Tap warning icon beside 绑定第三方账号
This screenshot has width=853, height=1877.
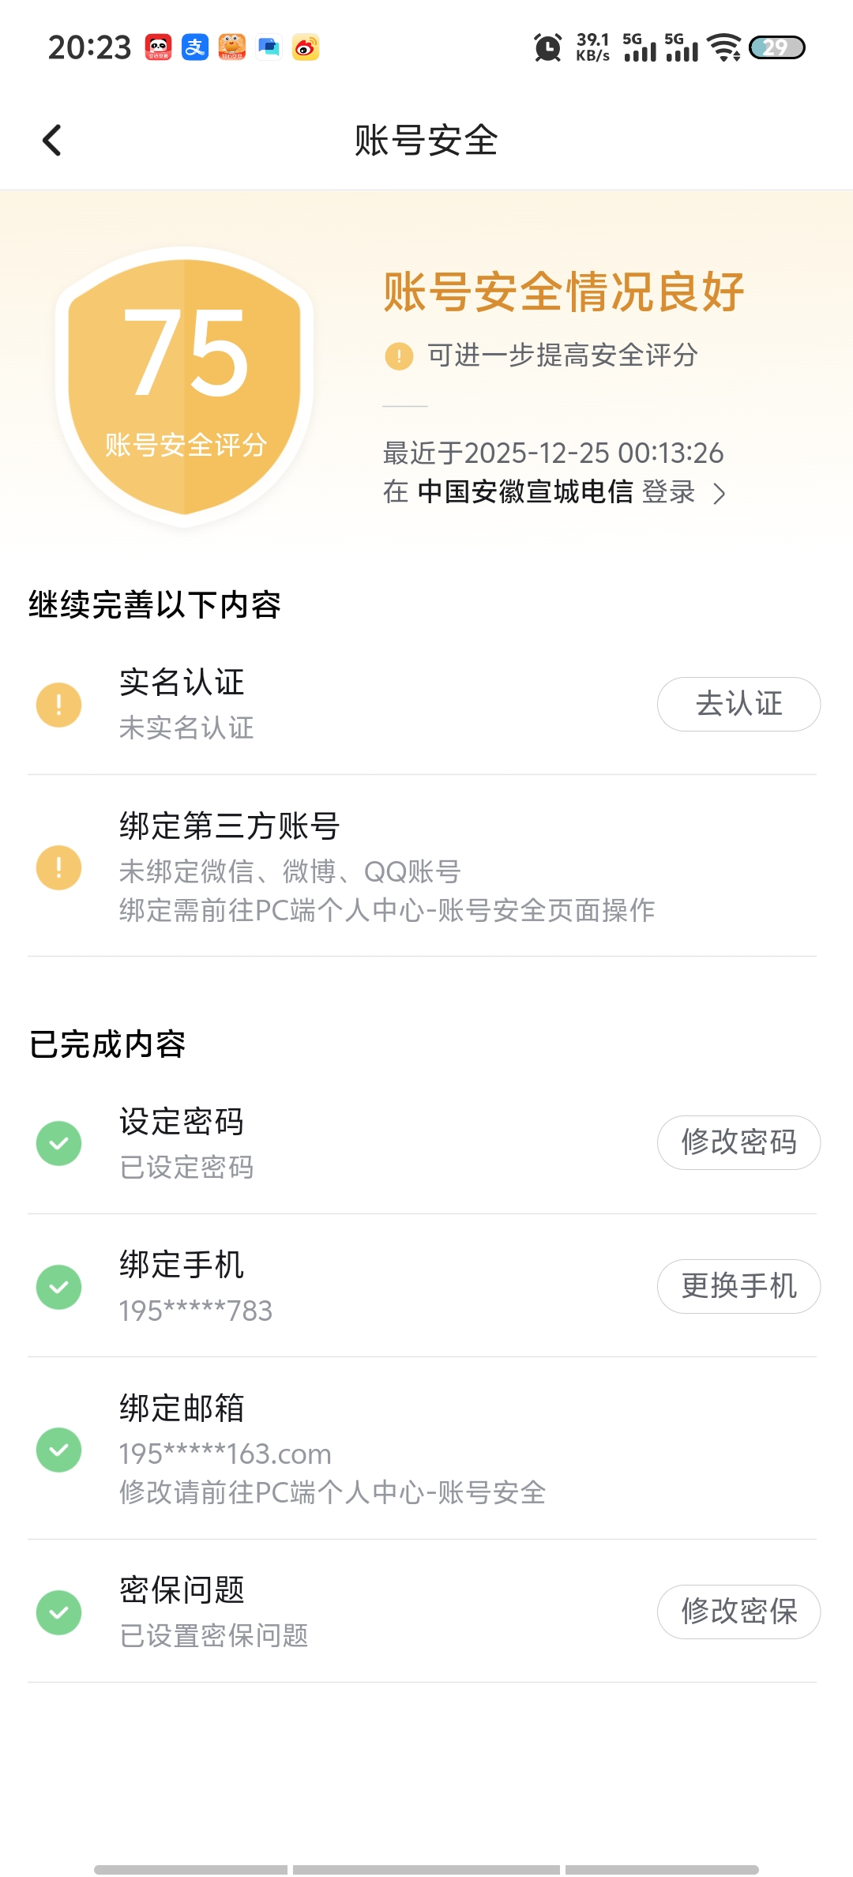(59, 867)
